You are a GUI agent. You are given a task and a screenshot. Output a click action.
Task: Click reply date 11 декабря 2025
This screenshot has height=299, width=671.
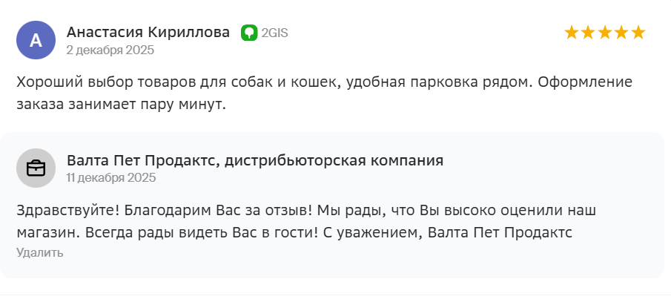tap(111, 178)
